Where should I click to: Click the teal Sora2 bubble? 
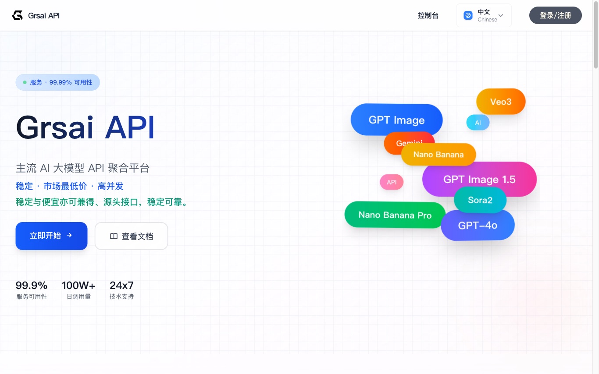(480, 200)
